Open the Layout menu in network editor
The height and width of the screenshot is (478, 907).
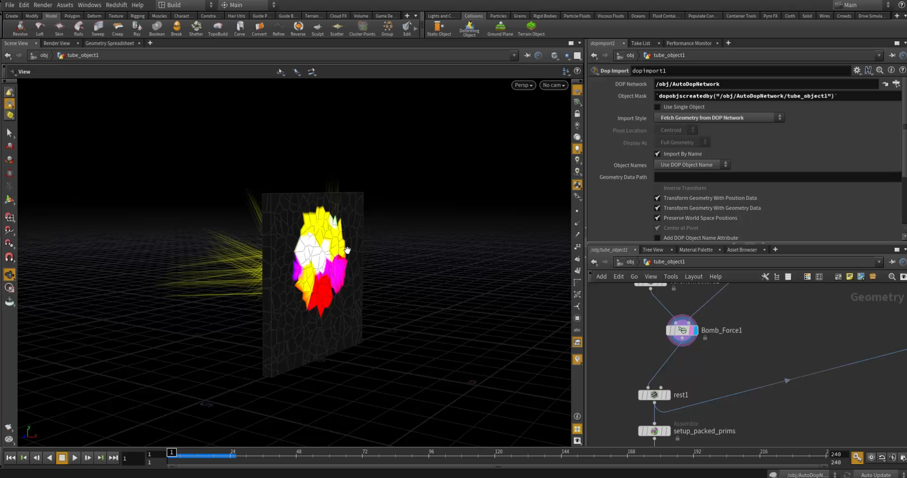[693, 277]
